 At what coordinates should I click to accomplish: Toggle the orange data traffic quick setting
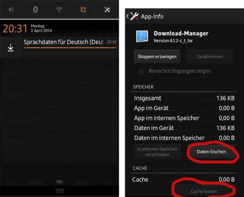pos(83,10)
